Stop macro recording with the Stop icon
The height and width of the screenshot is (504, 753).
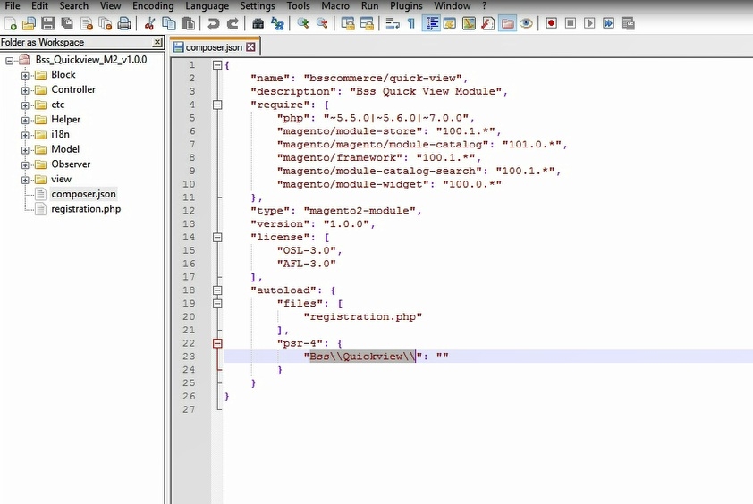[x=571, y=23]
